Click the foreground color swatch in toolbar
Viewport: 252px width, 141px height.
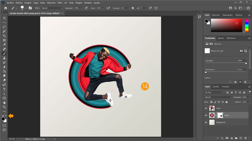pyautogui.click(x=3, y=119)
